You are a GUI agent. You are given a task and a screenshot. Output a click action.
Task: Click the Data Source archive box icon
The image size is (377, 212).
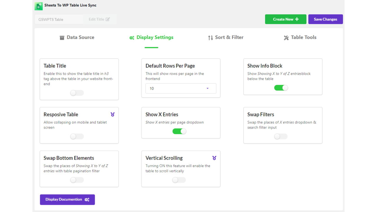62,38
